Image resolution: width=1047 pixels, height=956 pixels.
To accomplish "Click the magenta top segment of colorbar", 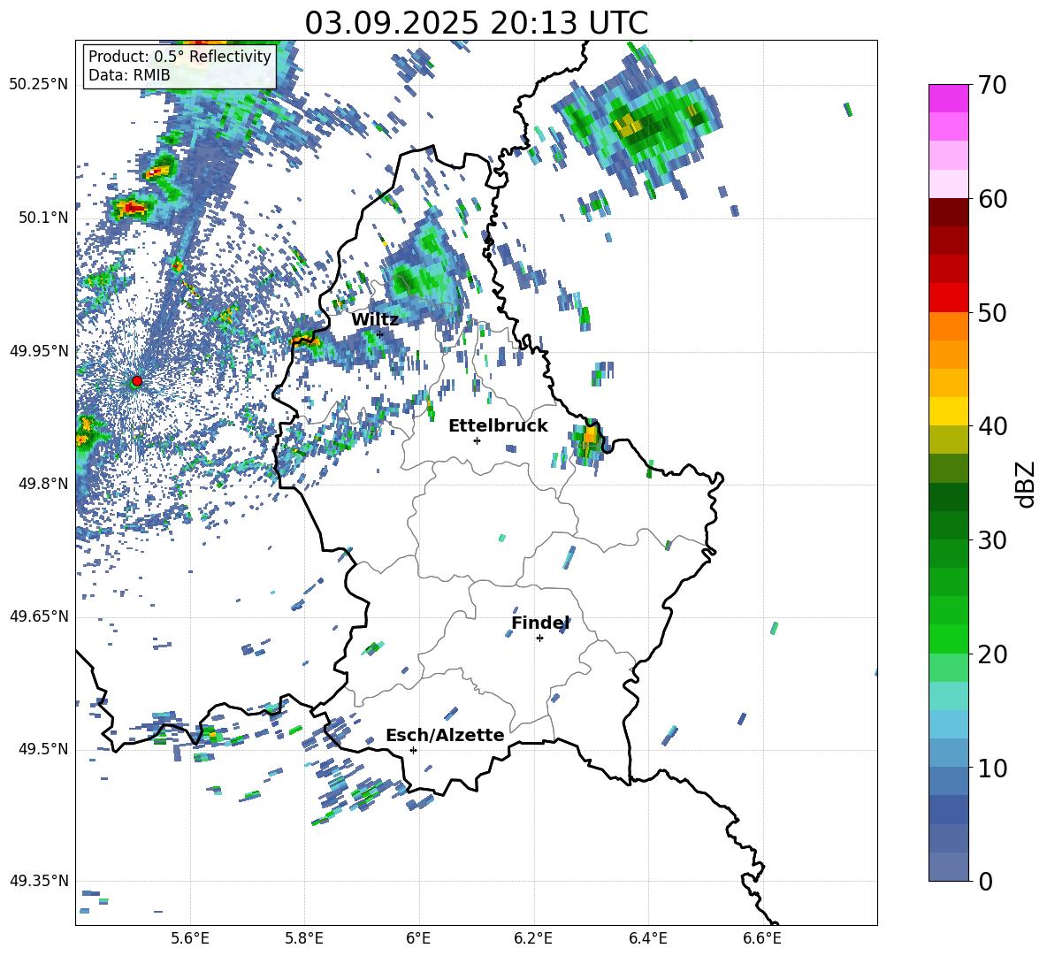I will tap(949, 98).
